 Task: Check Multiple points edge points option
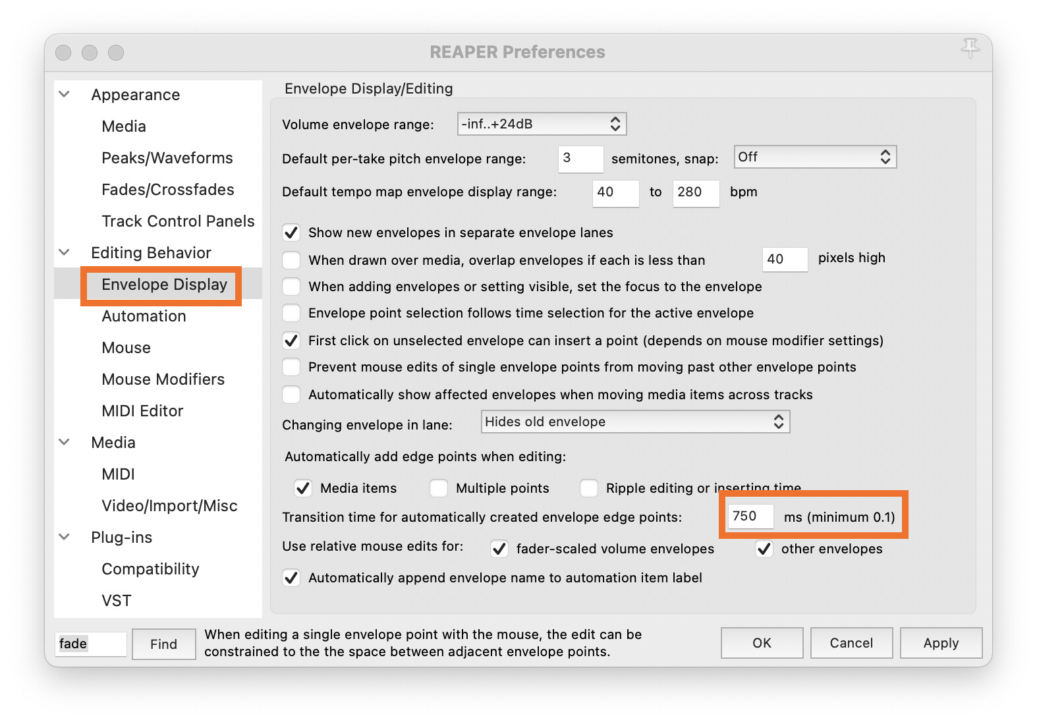[439, 488]
